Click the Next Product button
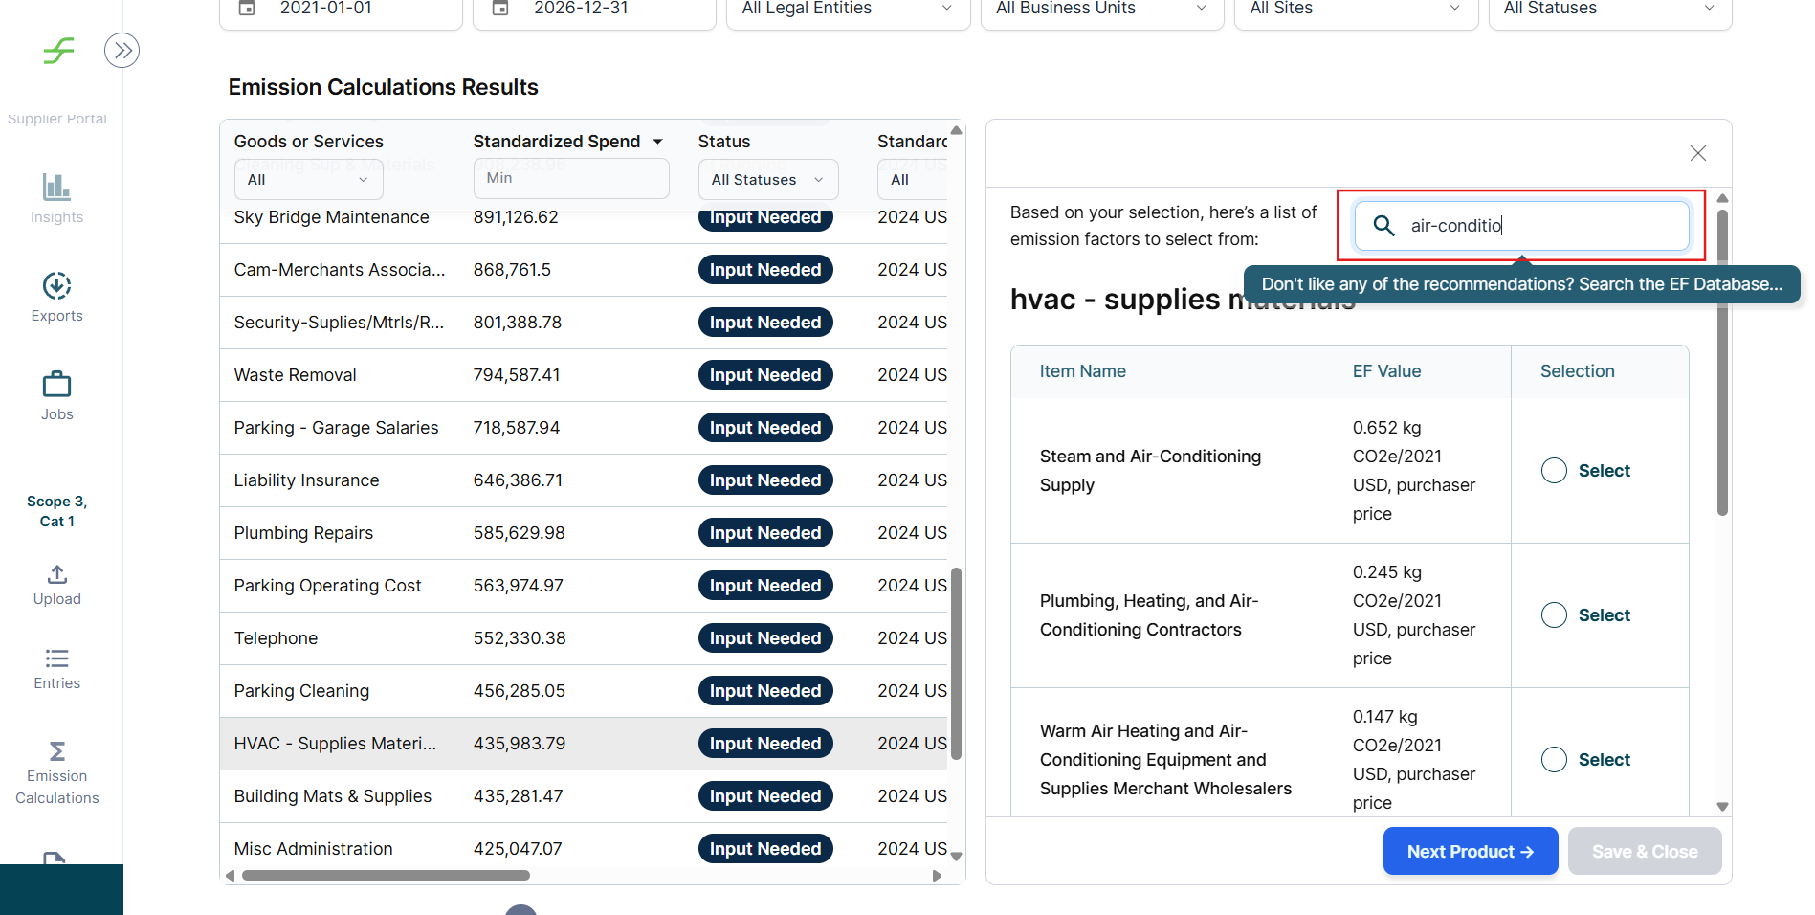The image size is (1815, 915). pos(1470,852)
